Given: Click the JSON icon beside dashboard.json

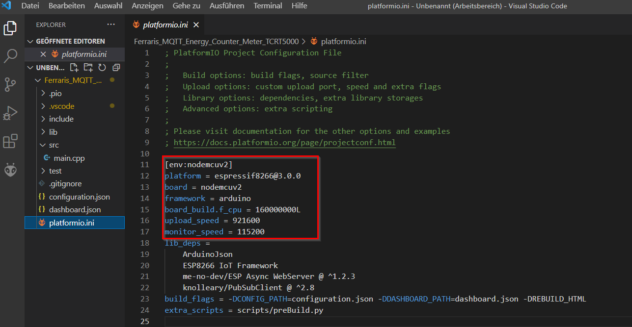Looking at the screenshot, I should coord(42,209).
